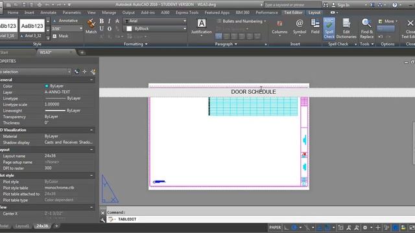
Task: Collapse the 3D Visualization section
Action: coord(91,130)
